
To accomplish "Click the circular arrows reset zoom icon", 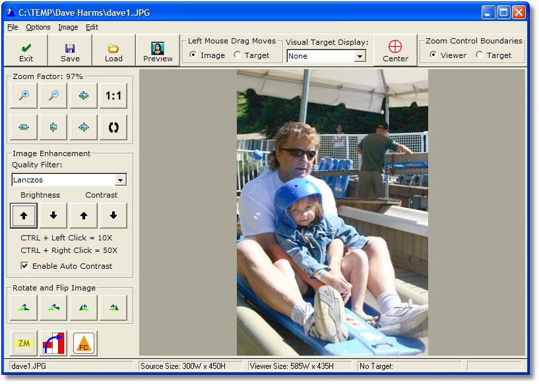I will 113,127.
